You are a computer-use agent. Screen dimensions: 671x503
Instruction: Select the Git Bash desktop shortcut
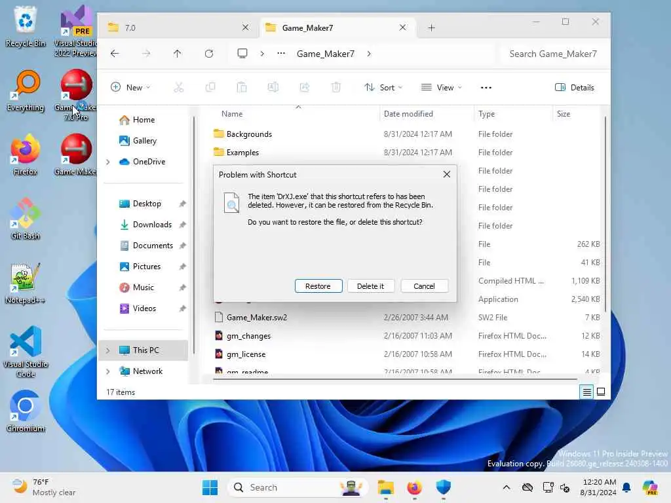point(26,219)
